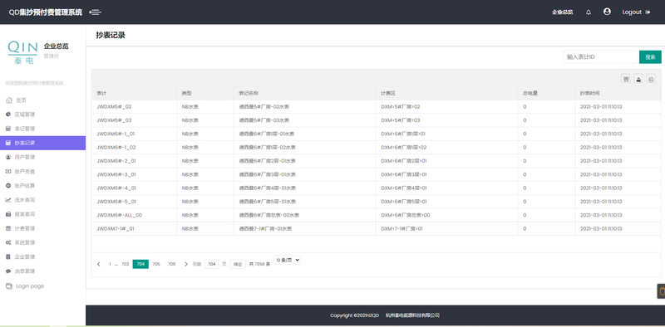Viewport: 665px width, 327px height.
Task: Click the Login page copy icon
Action: (x=9, y=286)
